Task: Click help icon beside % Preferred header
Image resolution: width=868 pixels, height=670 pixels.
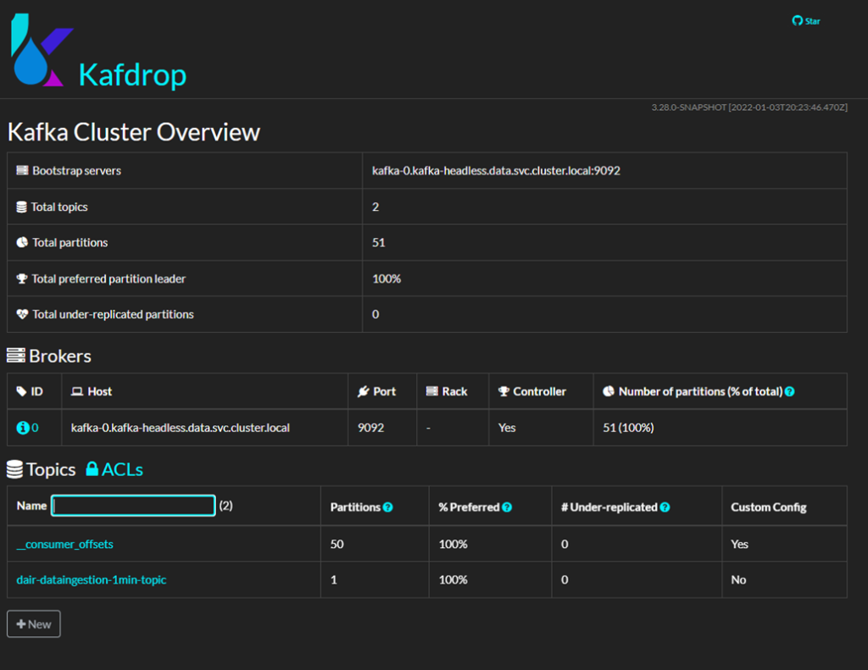Action: pos(507,507)
